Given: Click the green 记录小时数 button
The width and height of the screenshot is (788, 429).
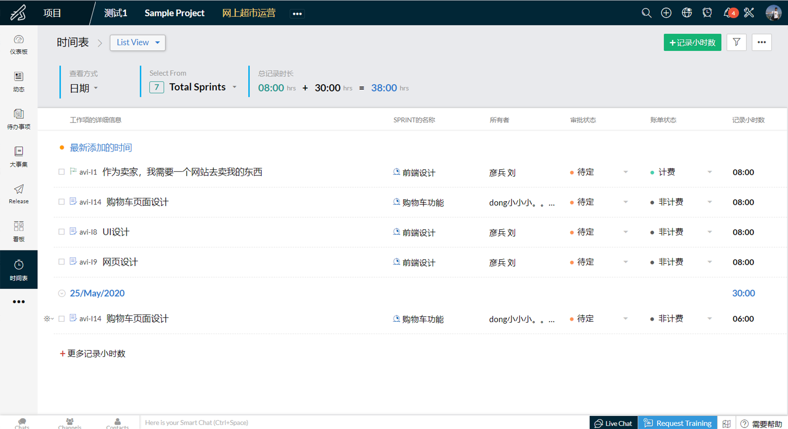Looking at the screenshot, I should coord(692,42).
